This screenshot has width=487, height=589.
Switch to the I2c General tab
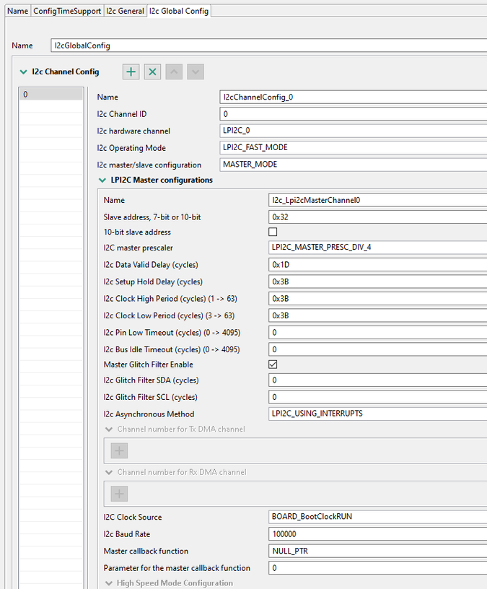(x=125, y=11)
